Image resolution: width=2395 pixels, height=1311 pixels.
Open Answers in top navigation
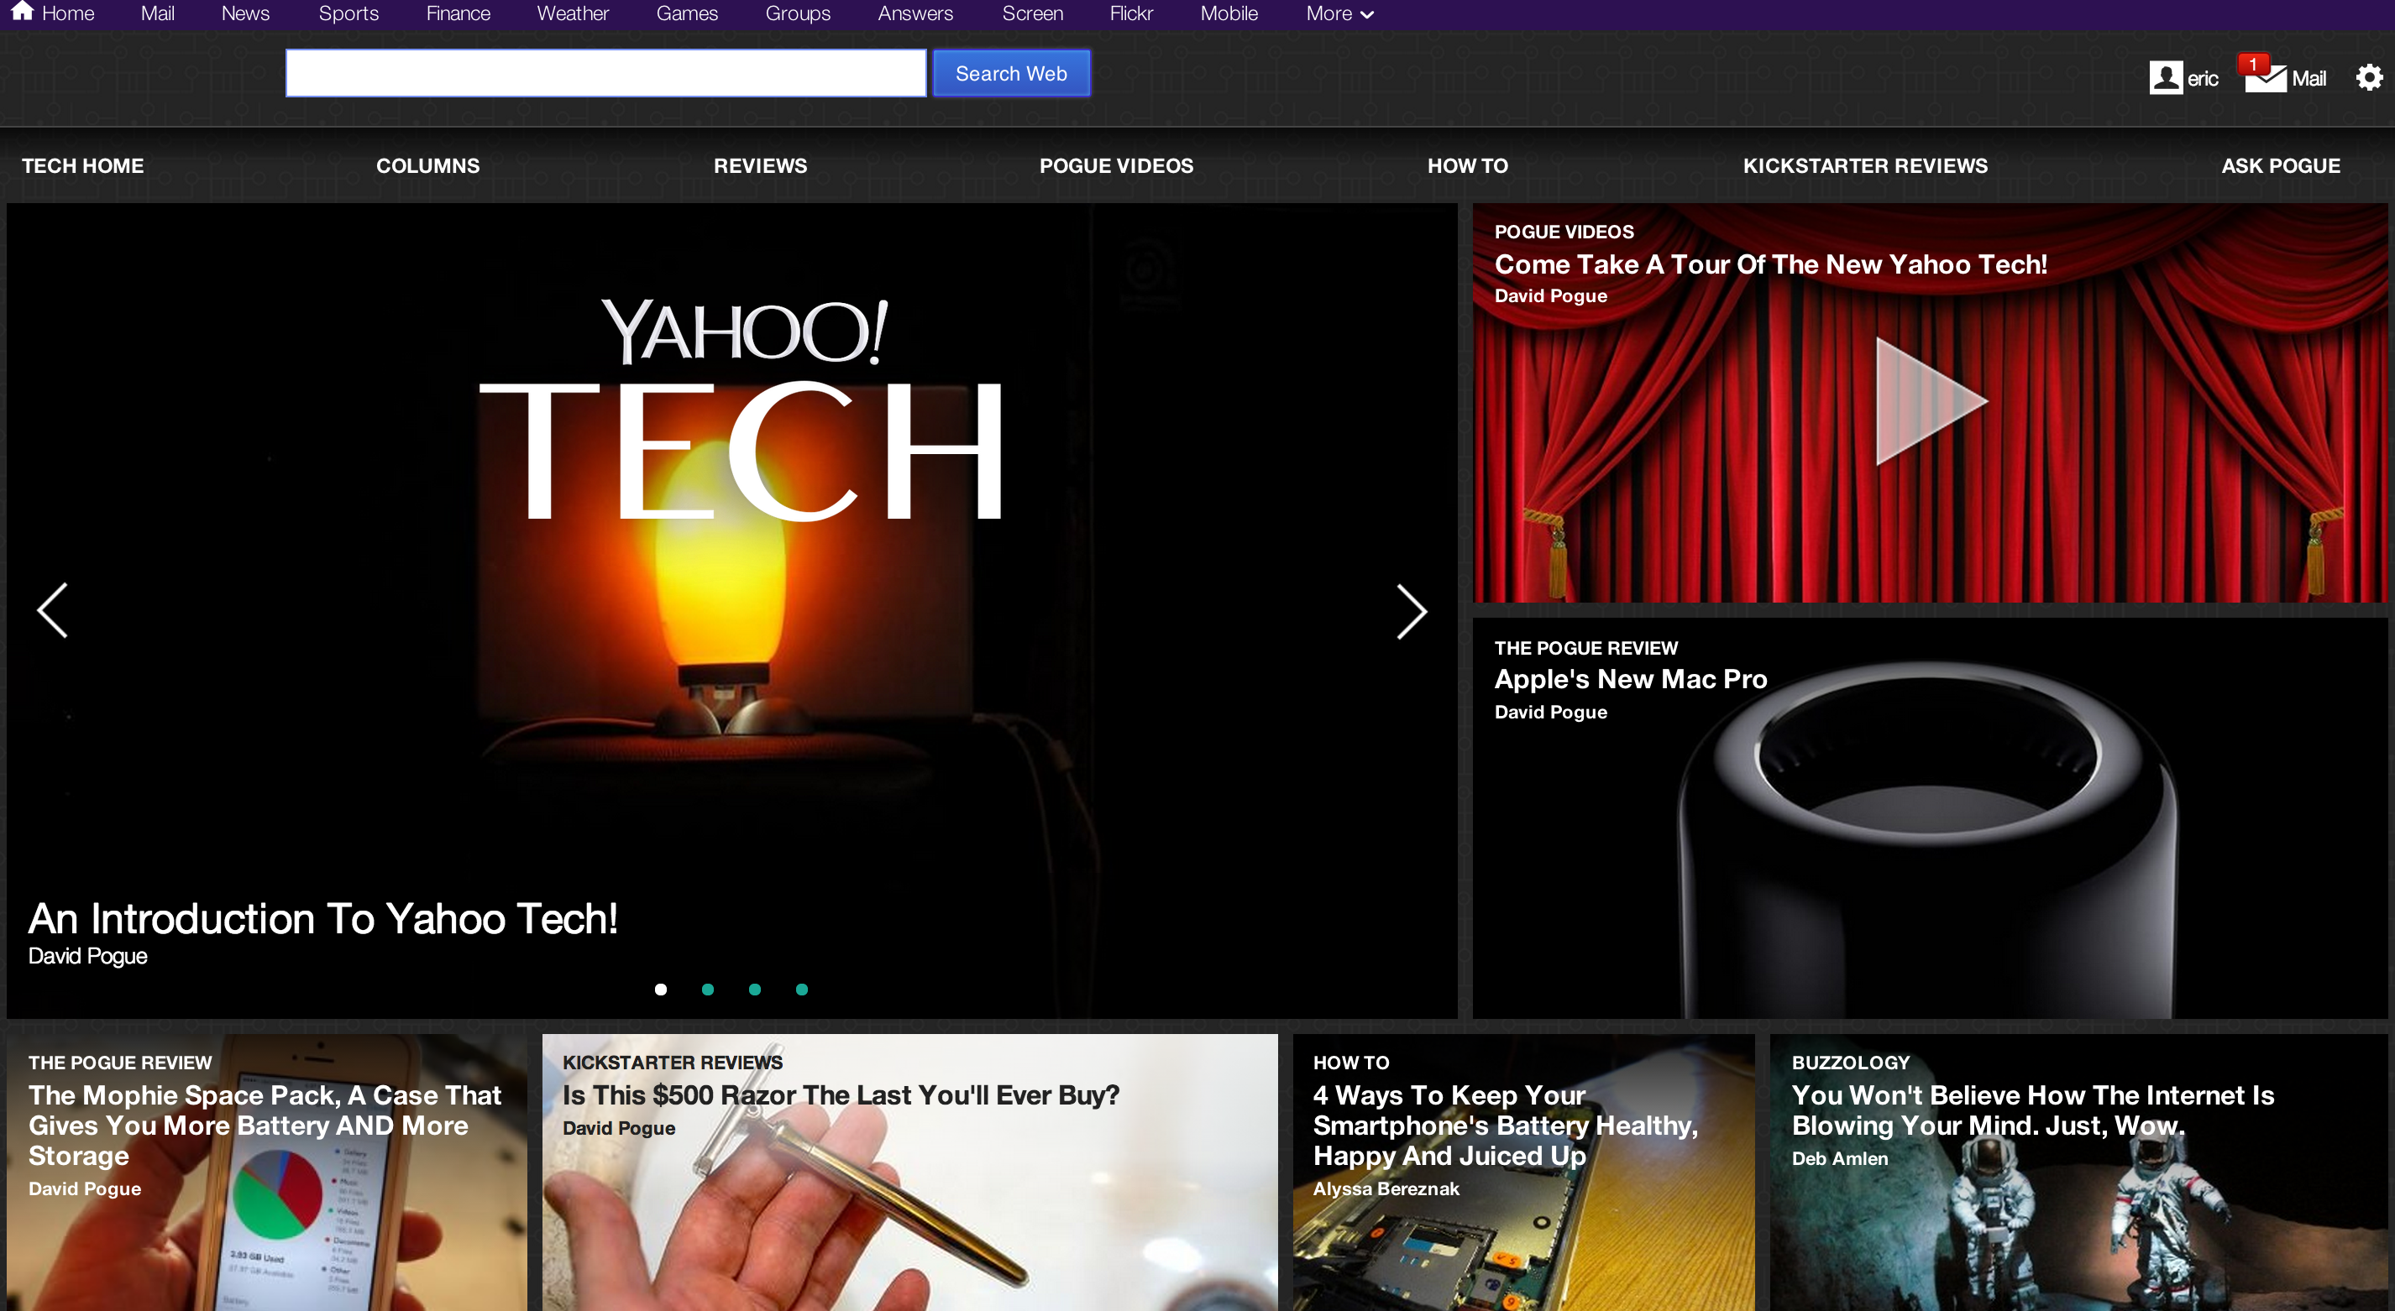point(916,14)
